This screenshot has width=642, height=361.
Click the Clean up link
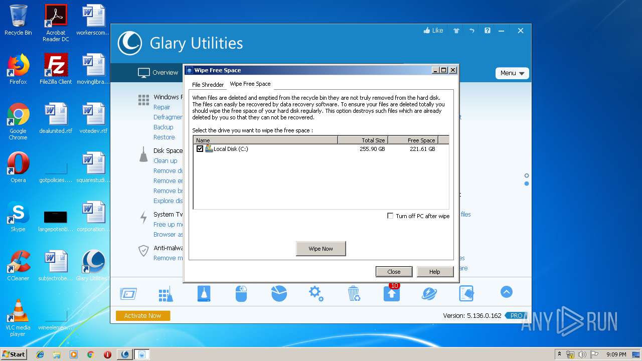(x=166, y=160)
